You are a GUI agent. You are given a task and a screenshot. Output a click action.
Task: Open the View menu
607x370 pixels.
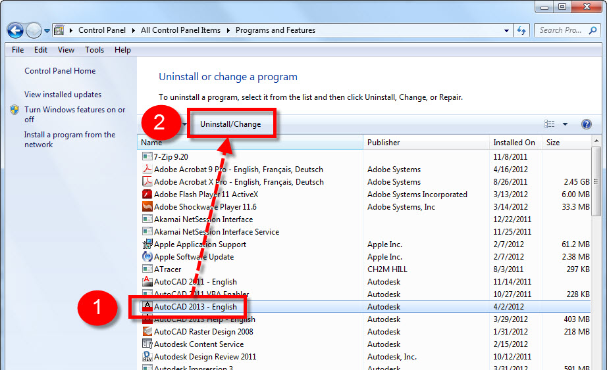66,50
